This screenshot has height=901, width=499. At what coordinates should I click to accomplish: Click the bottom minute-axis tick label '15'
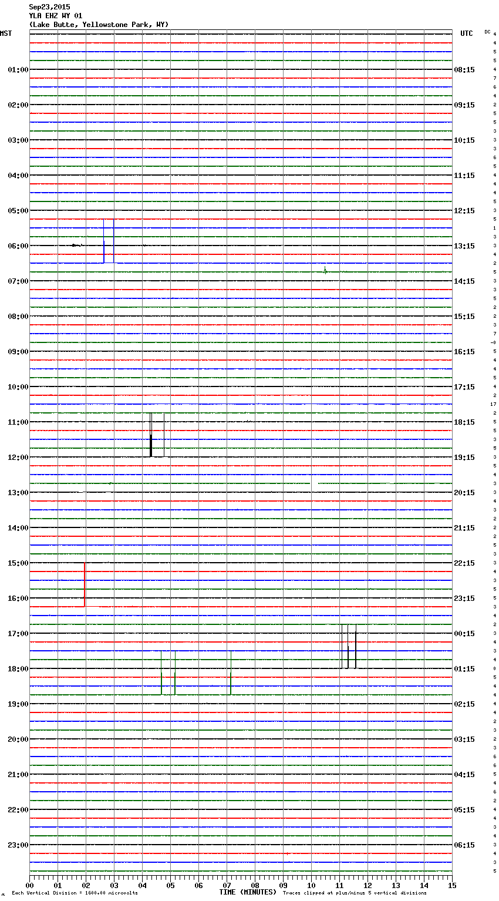(452, 886)
